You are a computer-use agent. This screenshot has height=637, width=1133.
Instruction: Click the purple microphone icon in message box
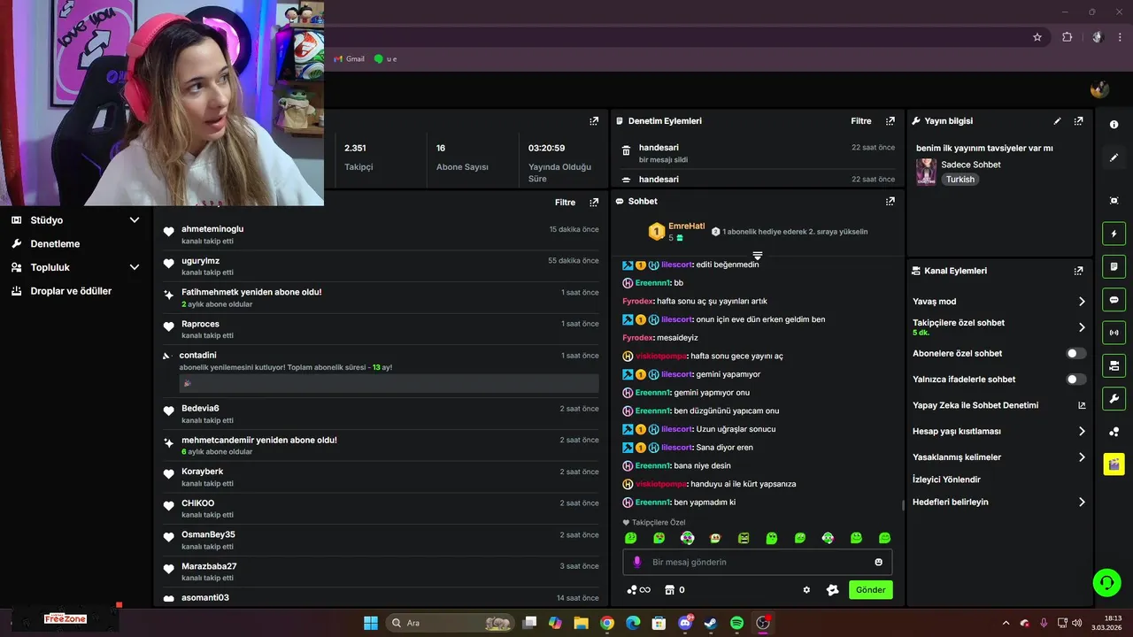click(637, 562)
